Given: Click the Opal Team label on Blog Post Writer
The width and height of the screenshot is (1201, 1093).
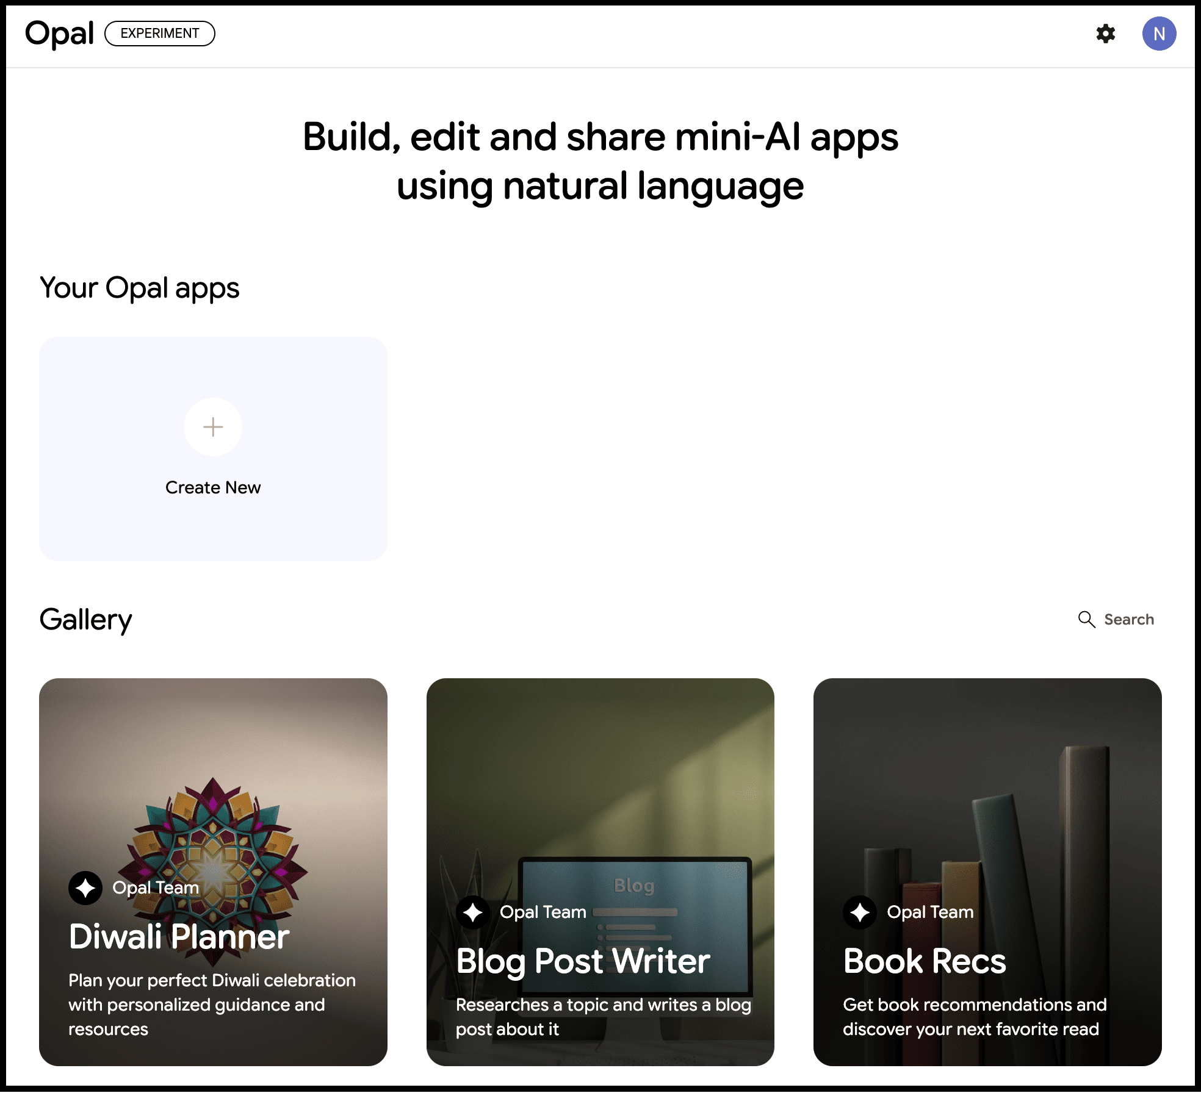Looking at the screenshot, I should pos(543,912).
